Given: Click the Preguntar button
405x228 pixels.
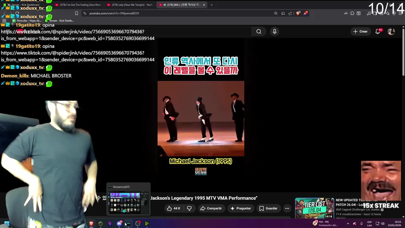Looking at the screenshot, I should pyautogui.click(x=241, y=208).
